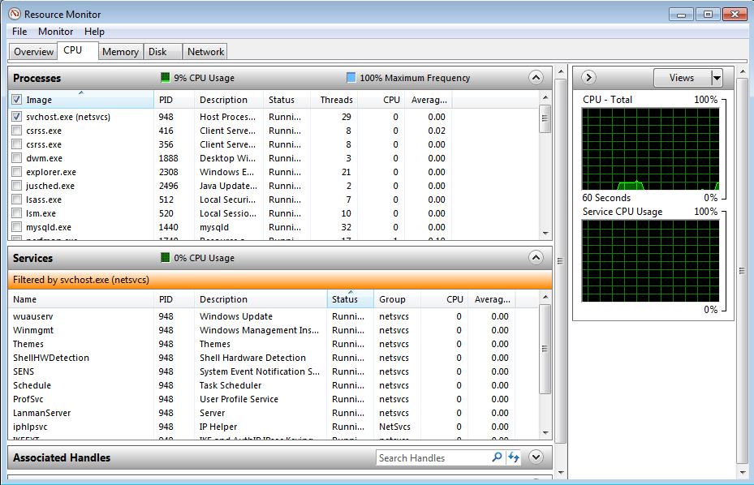Click the blue Maximum Frequency indicator square

click(351, 78)
